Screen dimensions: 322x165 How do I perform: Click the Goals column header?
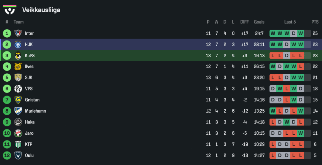(x=259, y=22)
